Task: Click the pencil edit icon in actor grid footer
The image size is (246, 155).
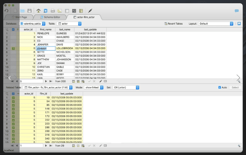Action: 101,81
